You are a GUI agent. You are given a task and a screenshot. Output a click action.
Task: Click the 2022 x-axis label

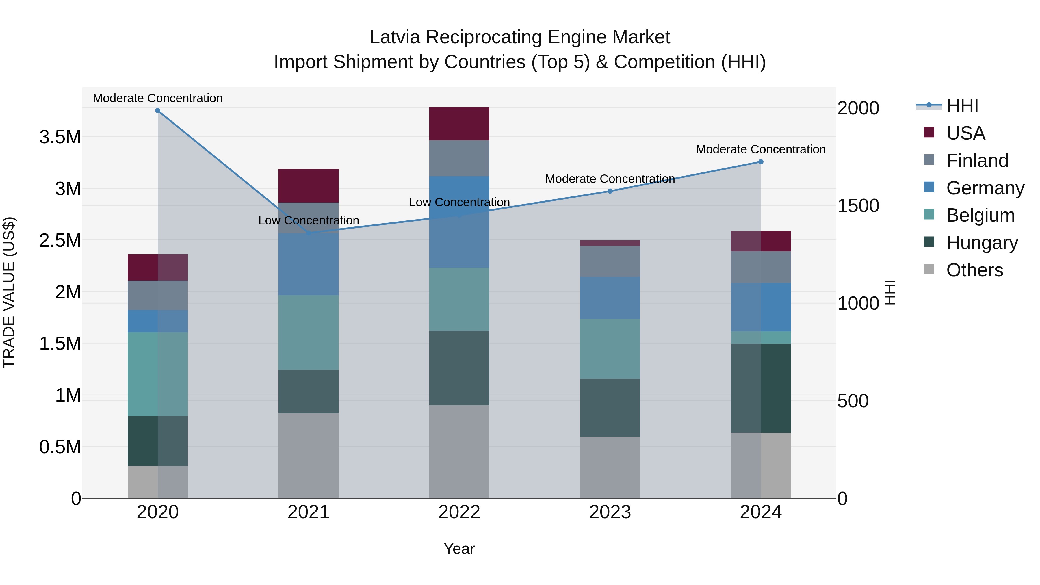point(459,512)
